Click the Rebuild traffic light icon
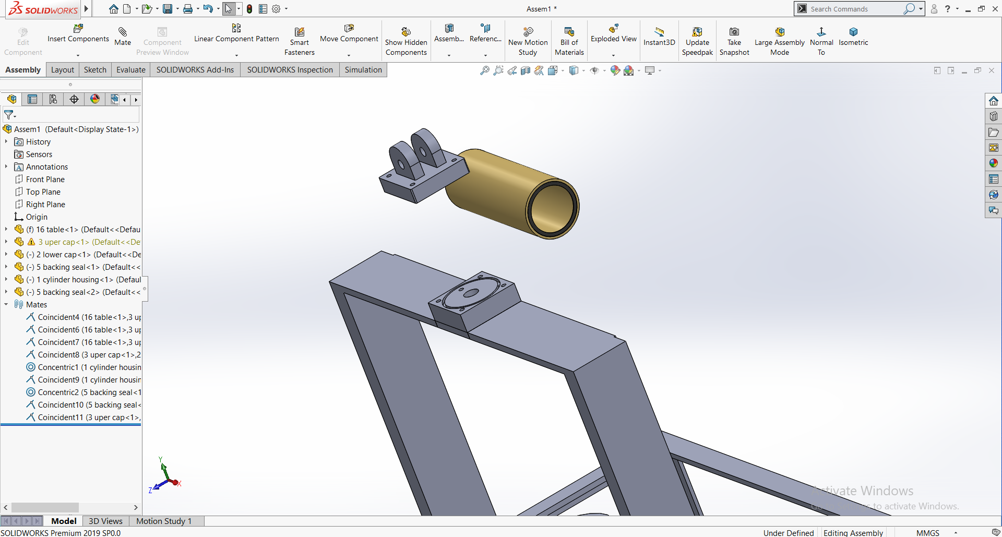This screenshot has height=537, width=1002. 249,9
